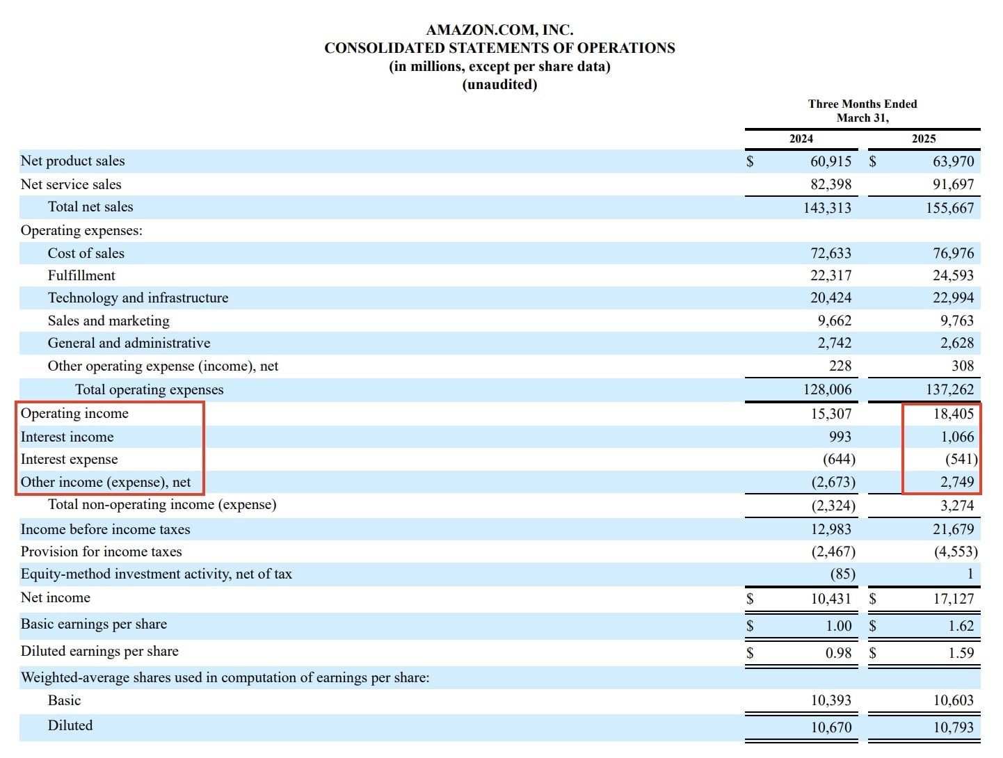Screen dimensions: 1003x758
Task: Click the 21,679 value
Action: click(953, 529)
